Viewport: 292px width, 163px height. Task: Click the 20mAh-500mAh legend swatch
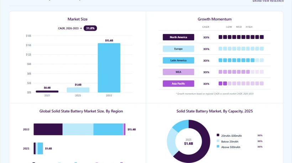pos(218,135)
